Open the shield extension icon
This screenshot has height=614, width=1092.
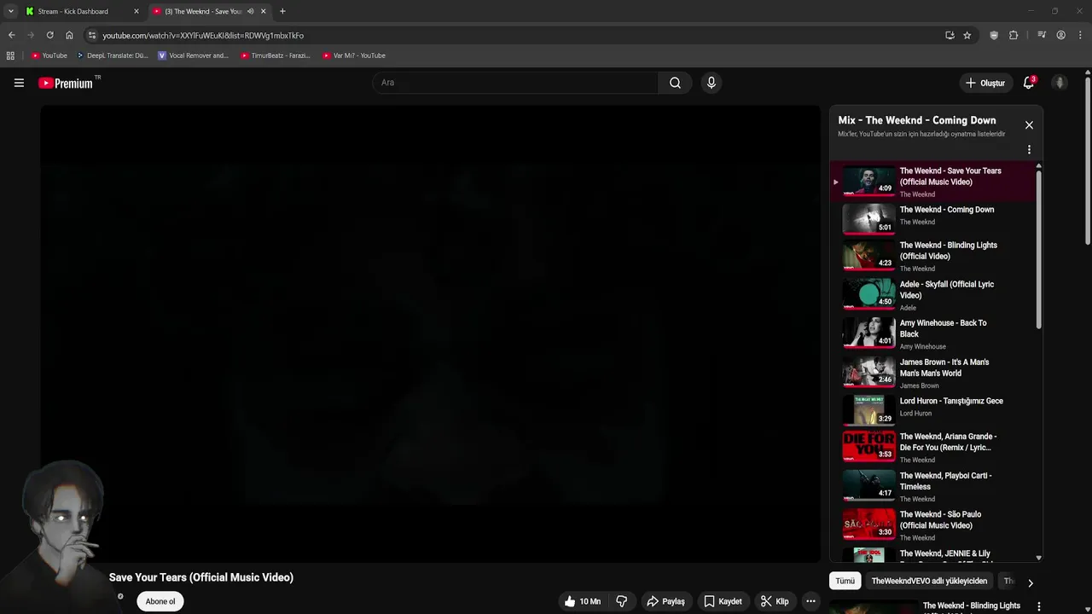tap(994, 35)
